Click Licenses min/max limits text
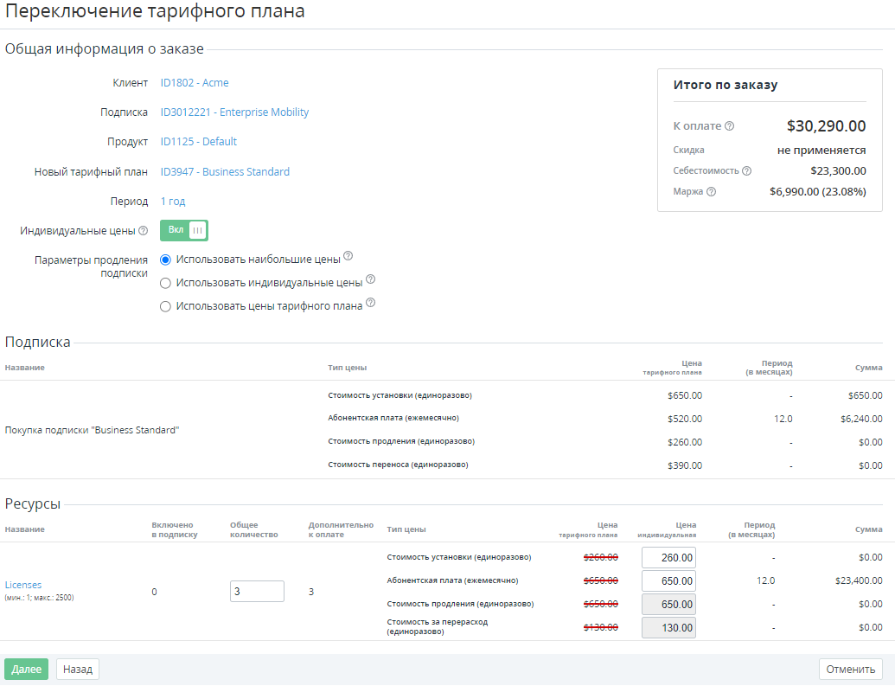The width and height of the screenshot is (895, 686). tap(40, 598)
